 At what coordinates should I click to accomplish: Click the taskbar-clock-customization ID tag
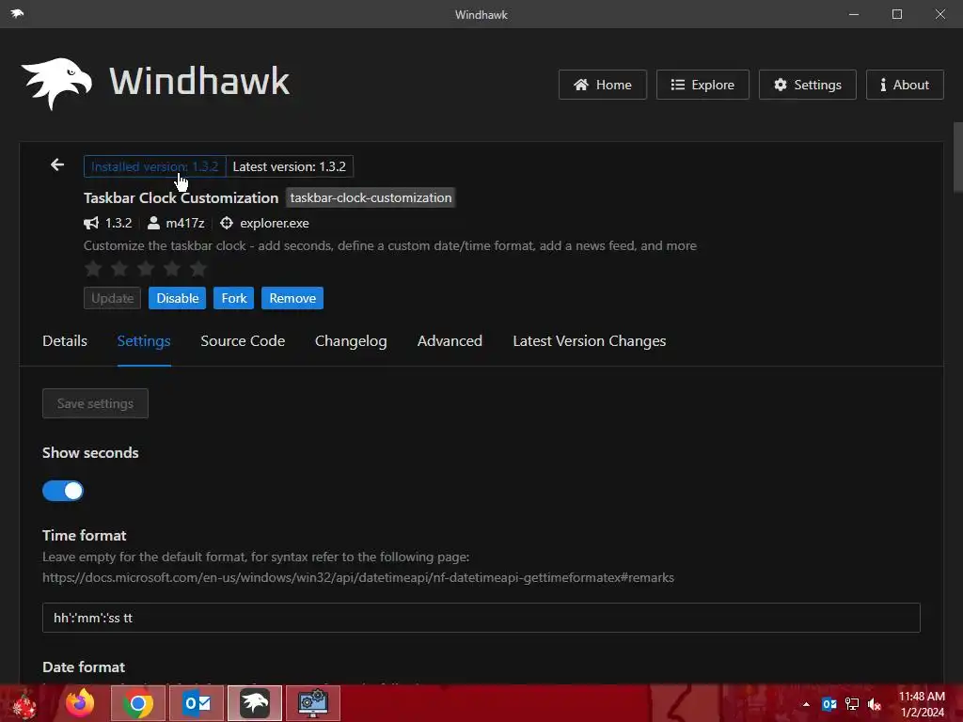[371, 197]
